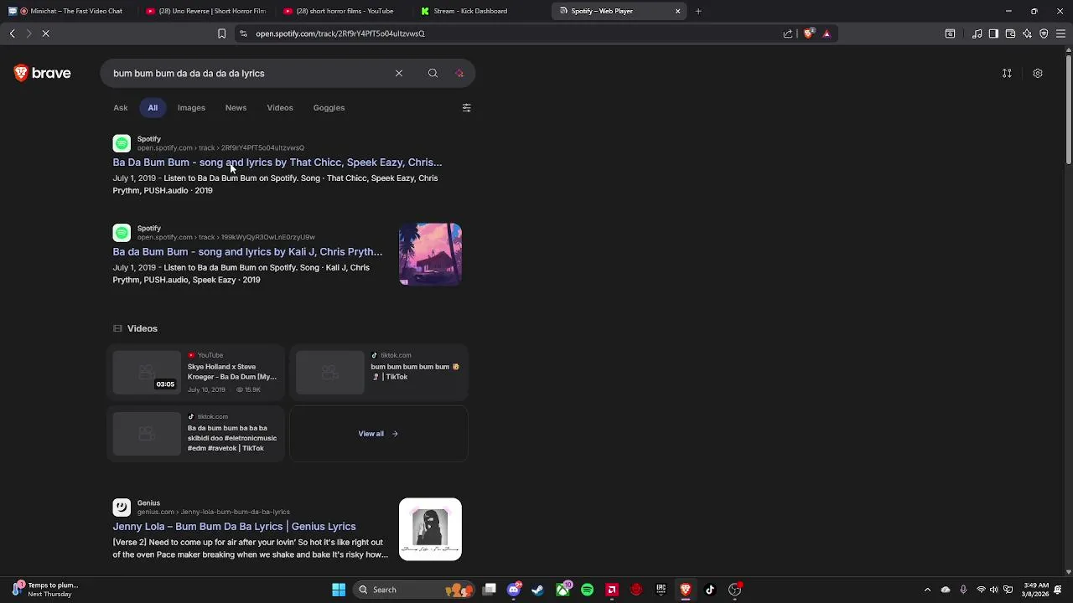Open OBS Studio from the taskbar
This screenshot has width=1073, height=603.
click(735, 590)
